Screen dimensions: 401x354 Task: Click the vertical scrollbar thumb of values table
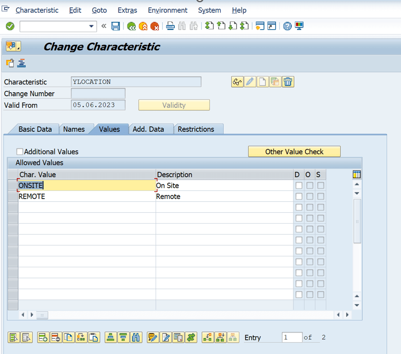tap(357, 221)
